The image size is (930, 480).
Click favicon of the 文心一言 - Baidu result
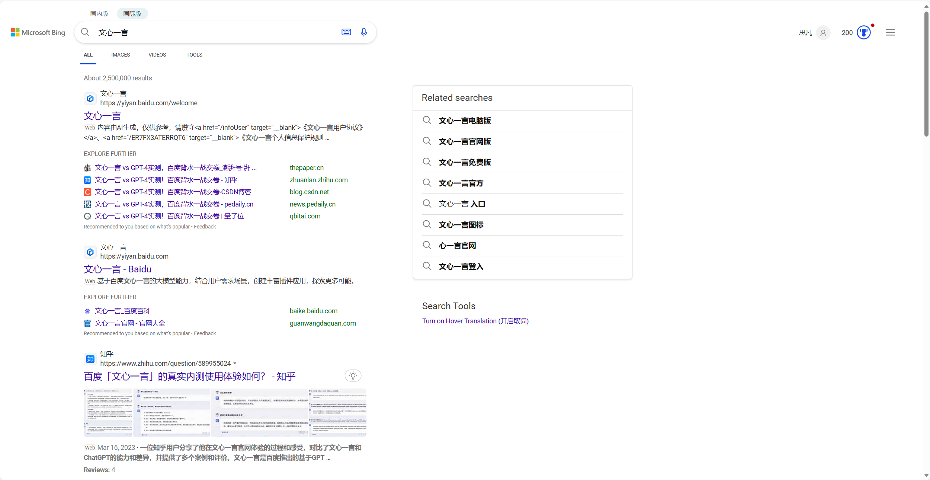tap(90, 252)
